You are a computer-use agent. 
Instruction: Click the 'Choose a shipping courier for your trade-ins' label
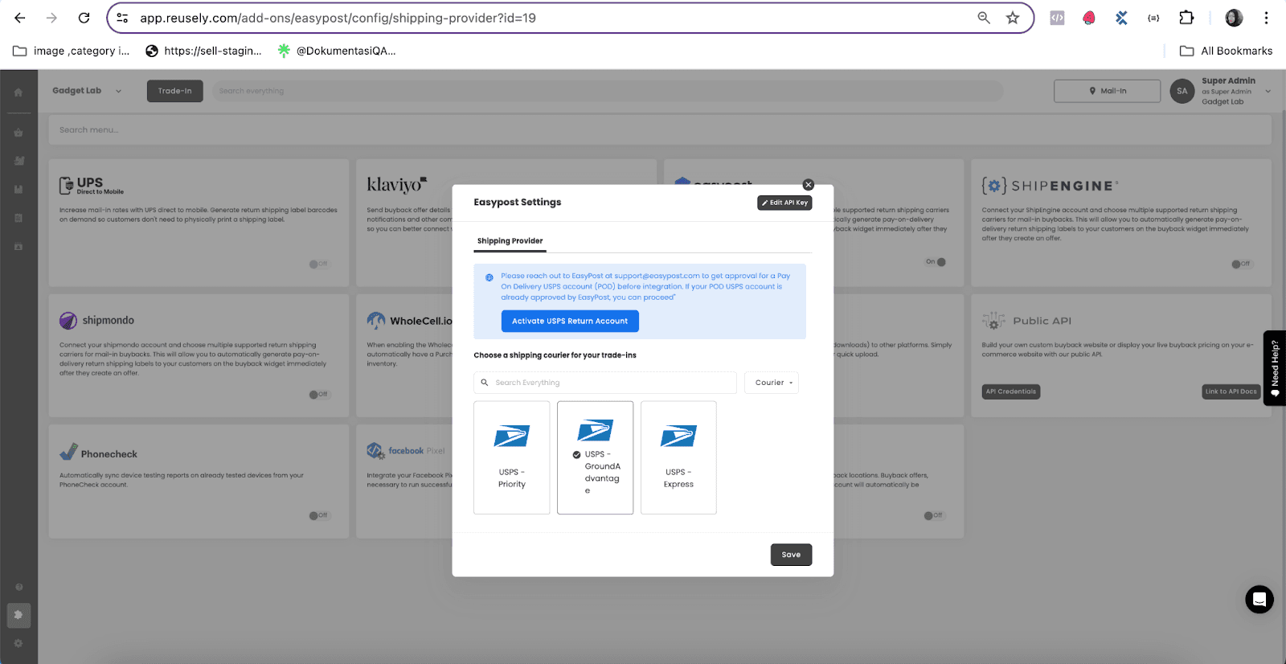click(x=555, y=355)
